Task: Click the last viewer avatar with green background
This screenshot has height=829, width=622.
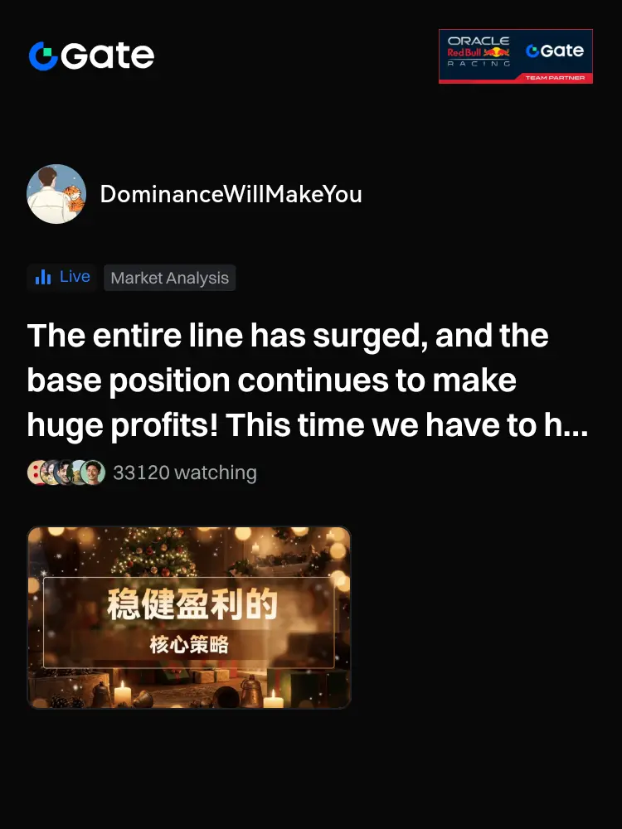Action: 93,473
